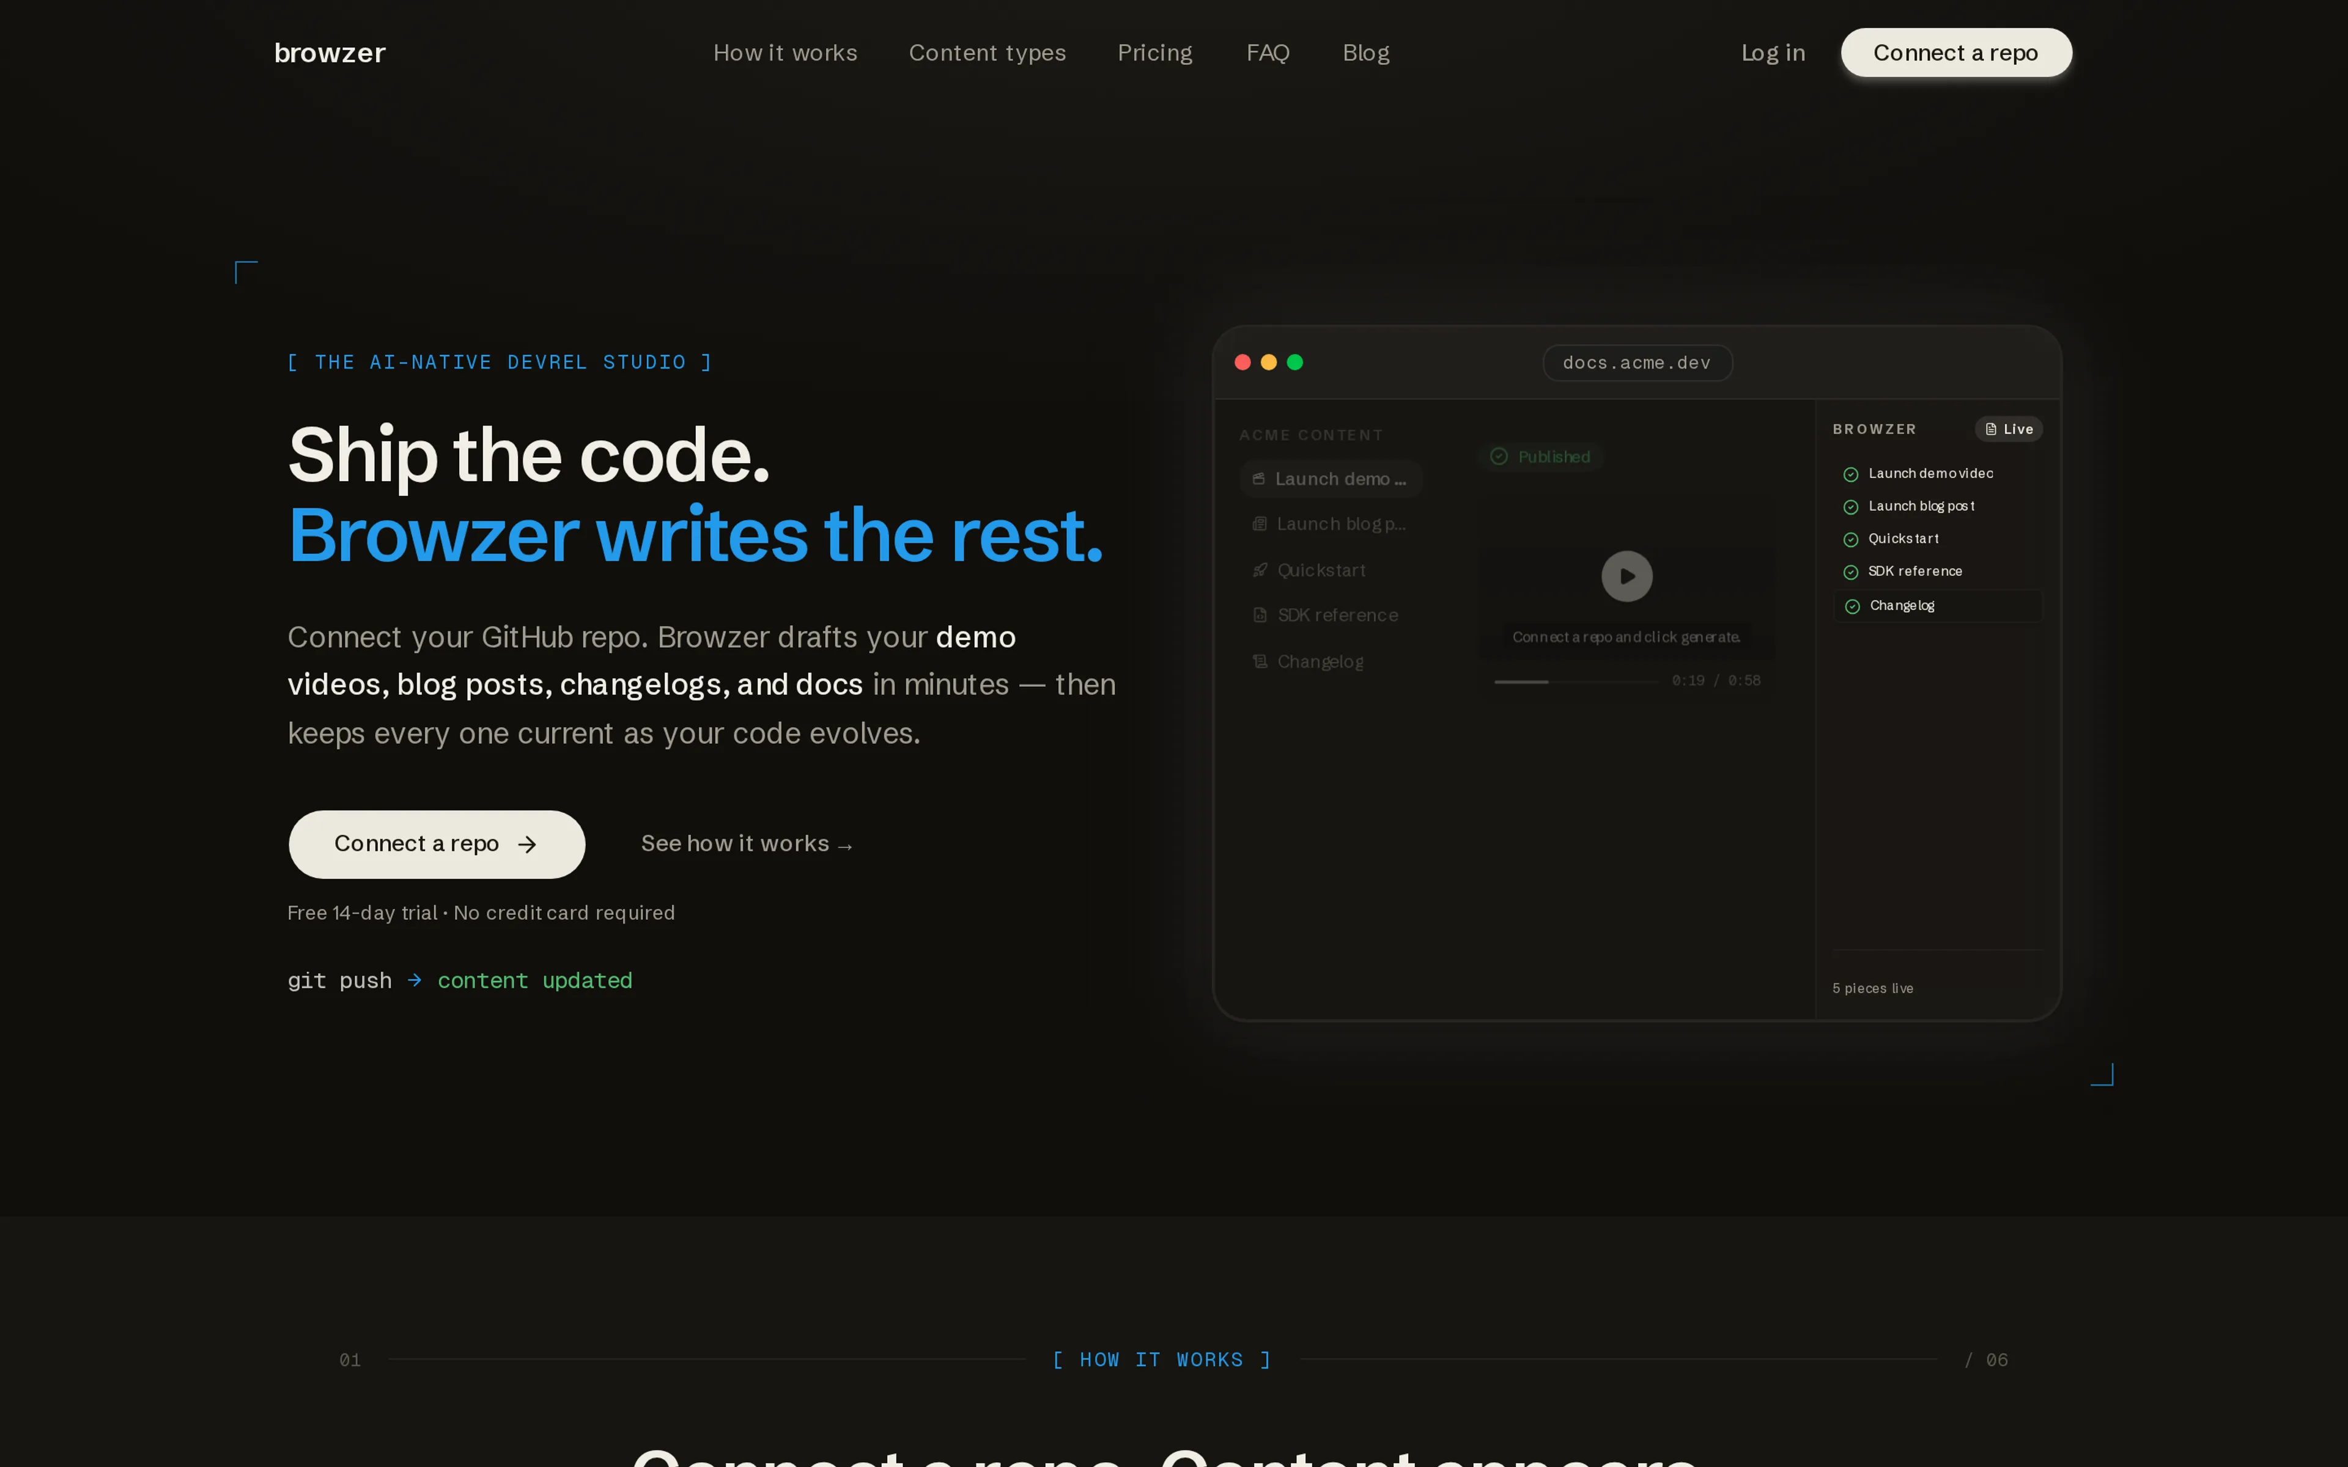The width and height of the screenshot is (2348, 1467).
Task: Click the Launch blog post row in Browzer panel
Action: click(x=1938, y=507)
